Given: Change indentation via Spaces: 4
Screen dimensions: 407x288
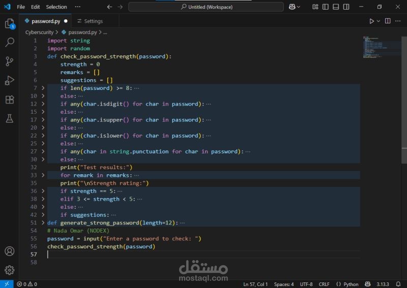Looking at the screenshot, I should 284,284.
